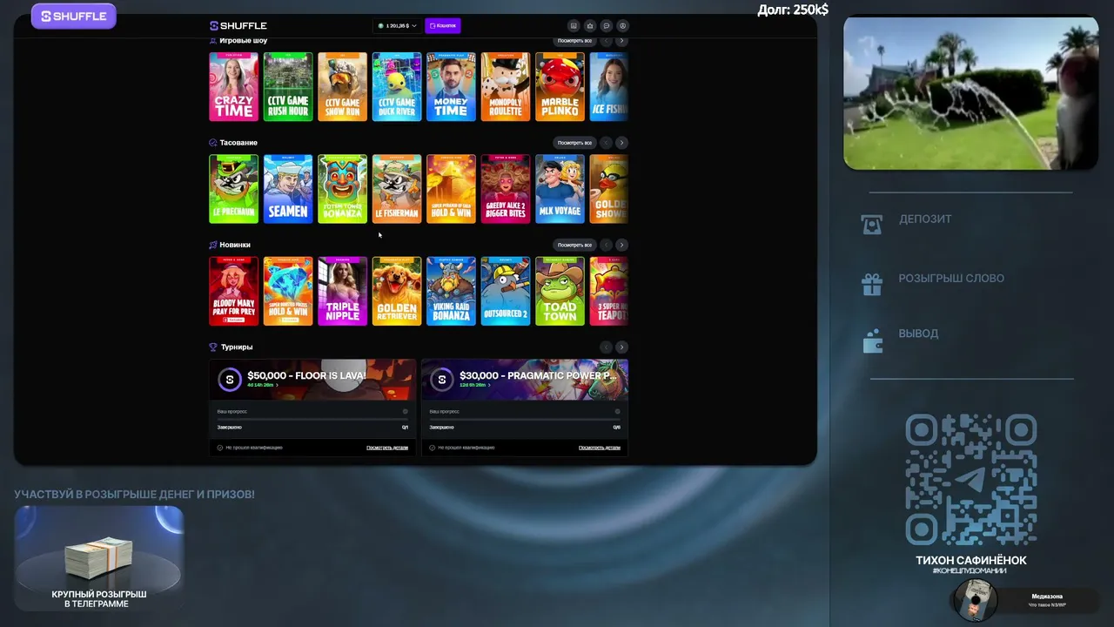Open the Golden Retriever slot
This screenshot has width=1114, height=627.
coord(397,291)
